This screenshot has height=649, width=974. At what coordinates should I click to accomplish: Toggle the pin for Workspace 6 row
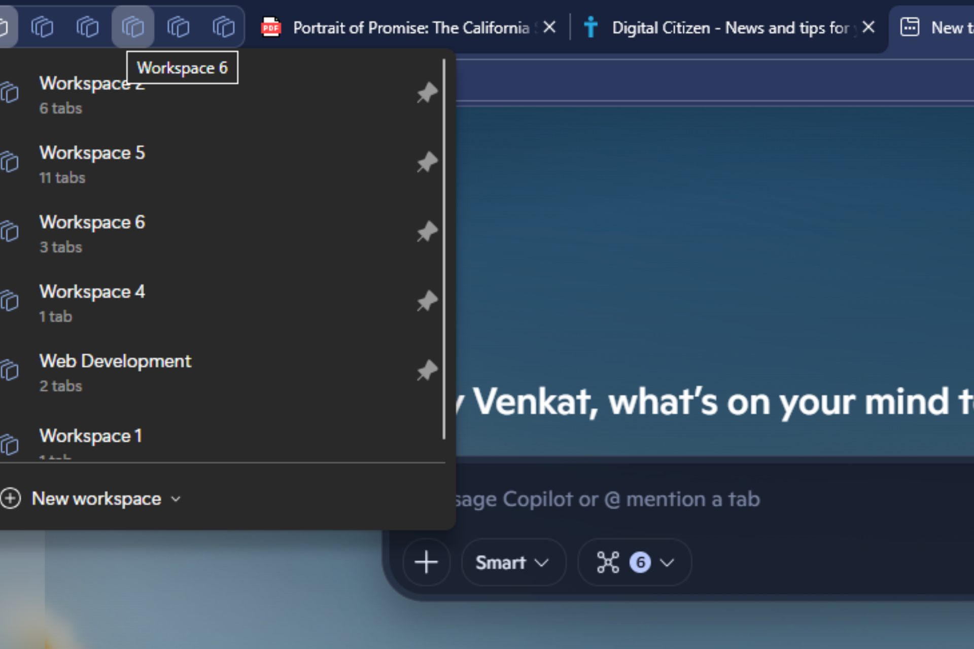pyautogui.click(x=427, y=232)
